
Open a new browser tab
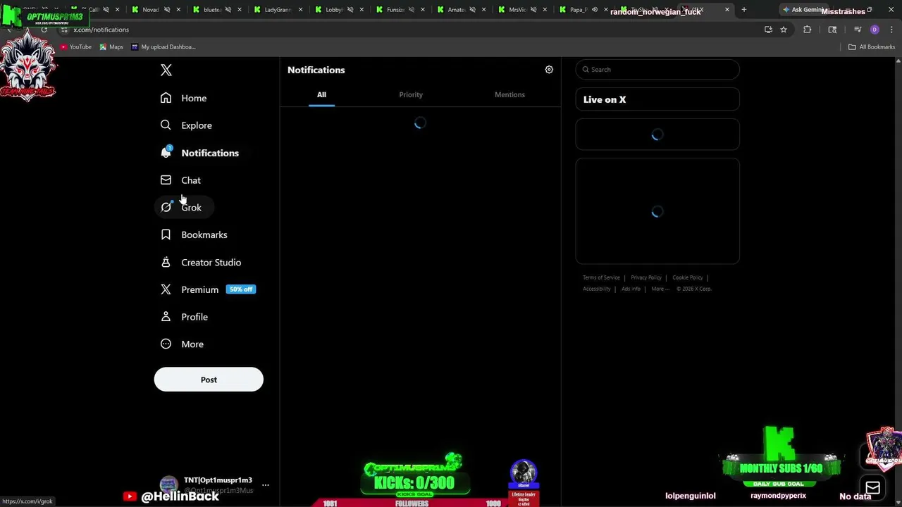coord(743,10)
